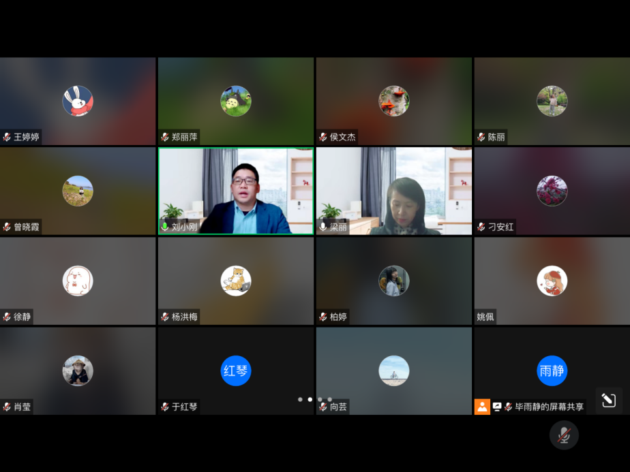Click the name label 刁安红
Image resolution: width=630 pixels, height=472 pixels.
(500, 227)
